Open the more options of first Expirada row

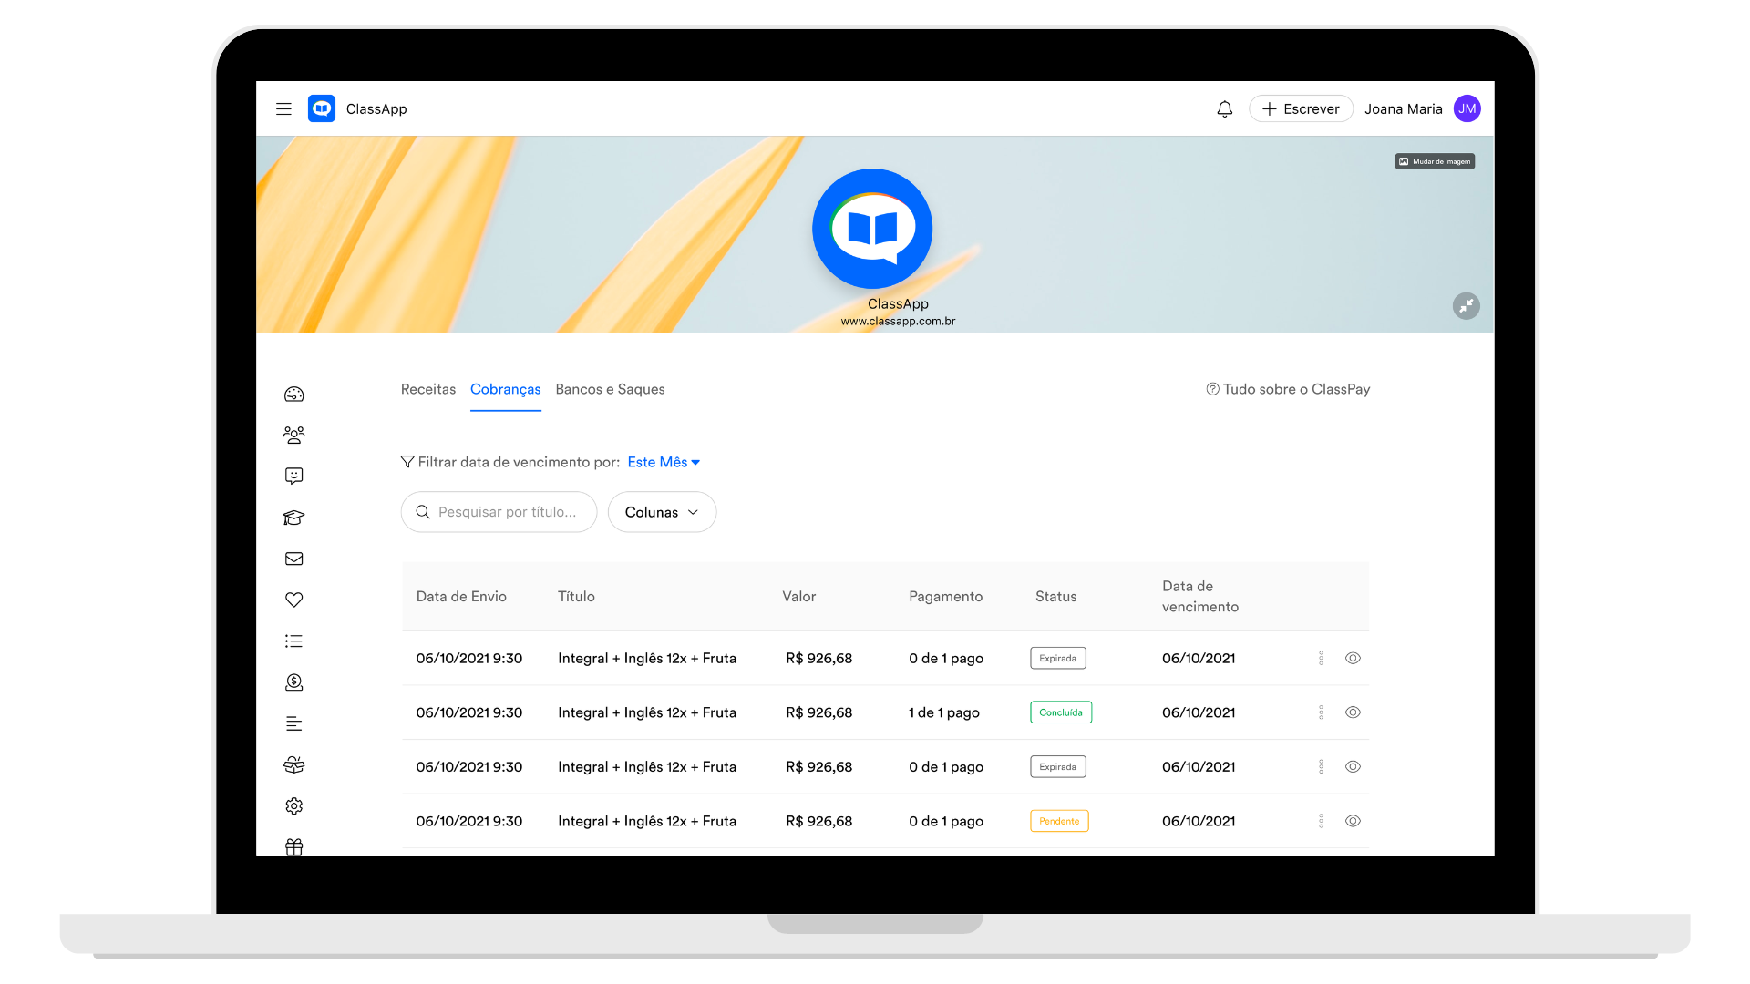point(1321,658)
